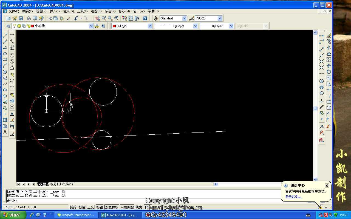Click the Aligned Dimension tool
351x219 pixels.
coord(12,42)
